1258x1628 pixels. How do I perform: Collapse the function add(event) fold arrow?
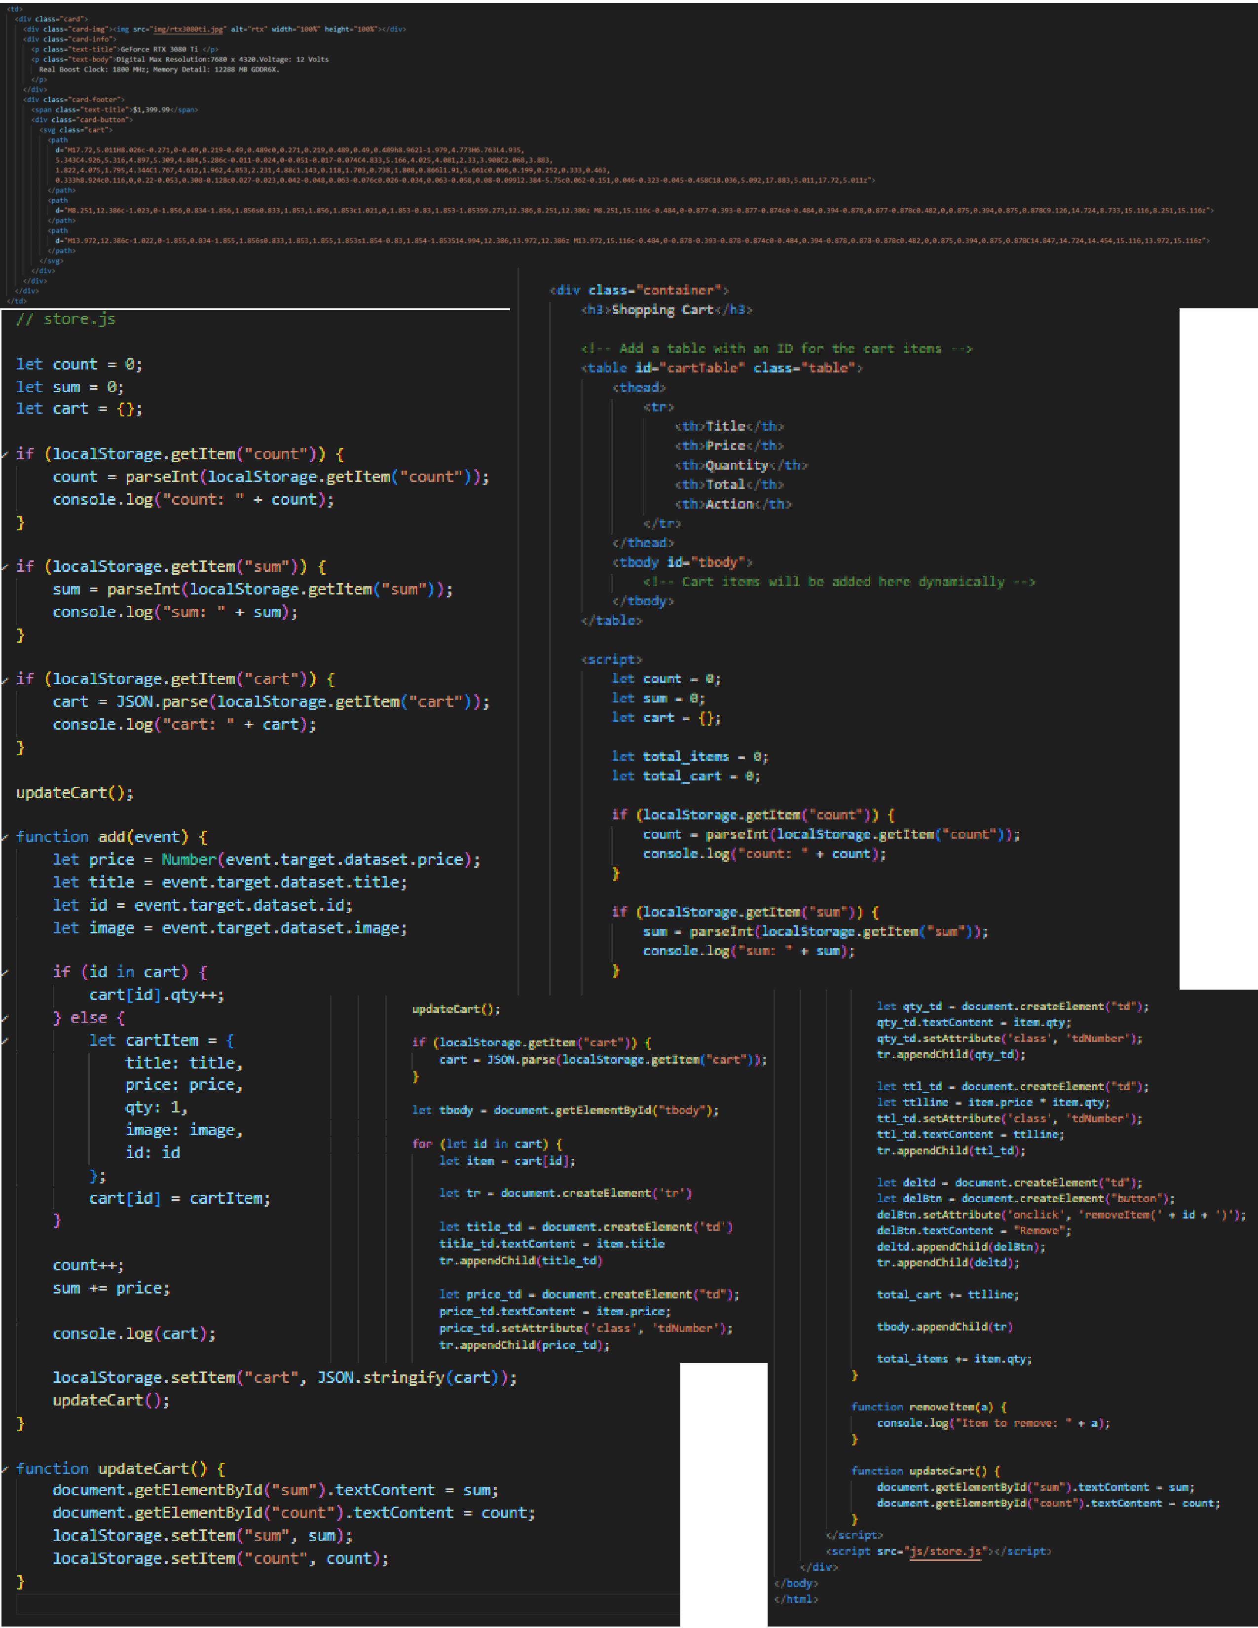click(x=4, y=838)
